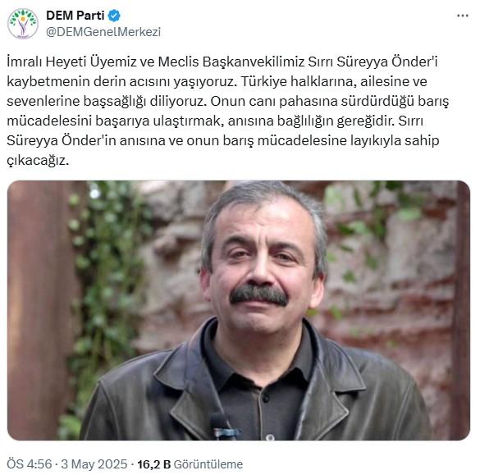Click the 3 May 2025 date

(94, 464)
